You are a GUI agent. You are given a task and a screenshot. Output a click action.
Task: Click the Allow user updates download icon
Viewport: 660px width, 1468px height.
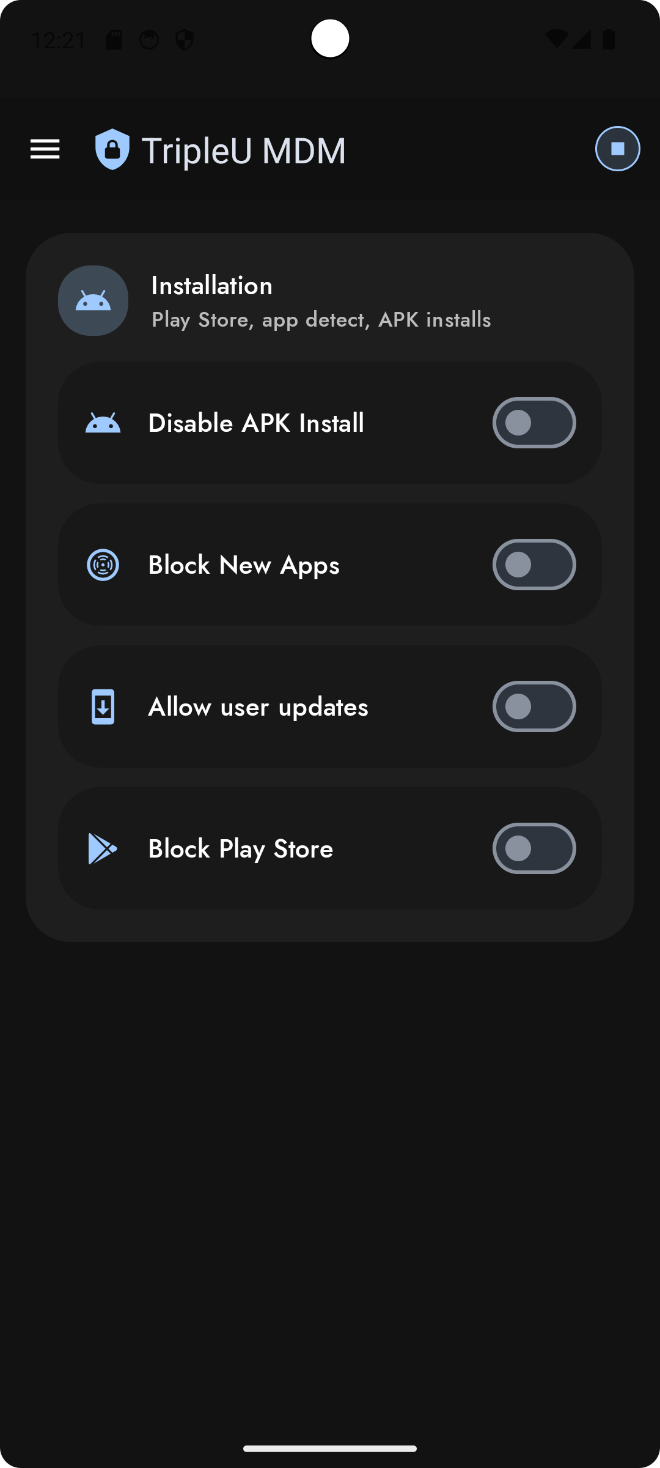[103, 706]
